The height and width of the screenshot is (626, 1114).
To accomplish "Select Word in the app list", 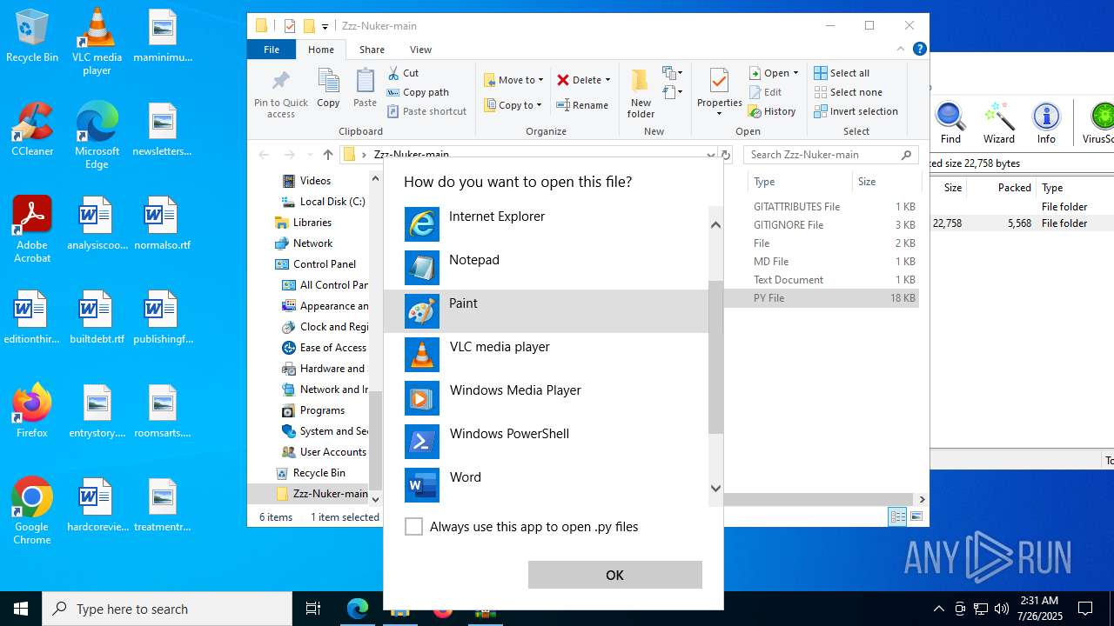I will tap(546, 485).
